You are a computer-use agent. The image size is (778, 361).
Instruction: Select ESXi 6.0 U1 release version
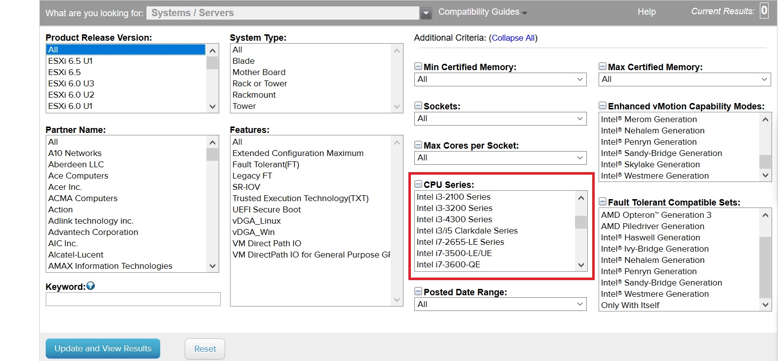click(x=126, y=106)
